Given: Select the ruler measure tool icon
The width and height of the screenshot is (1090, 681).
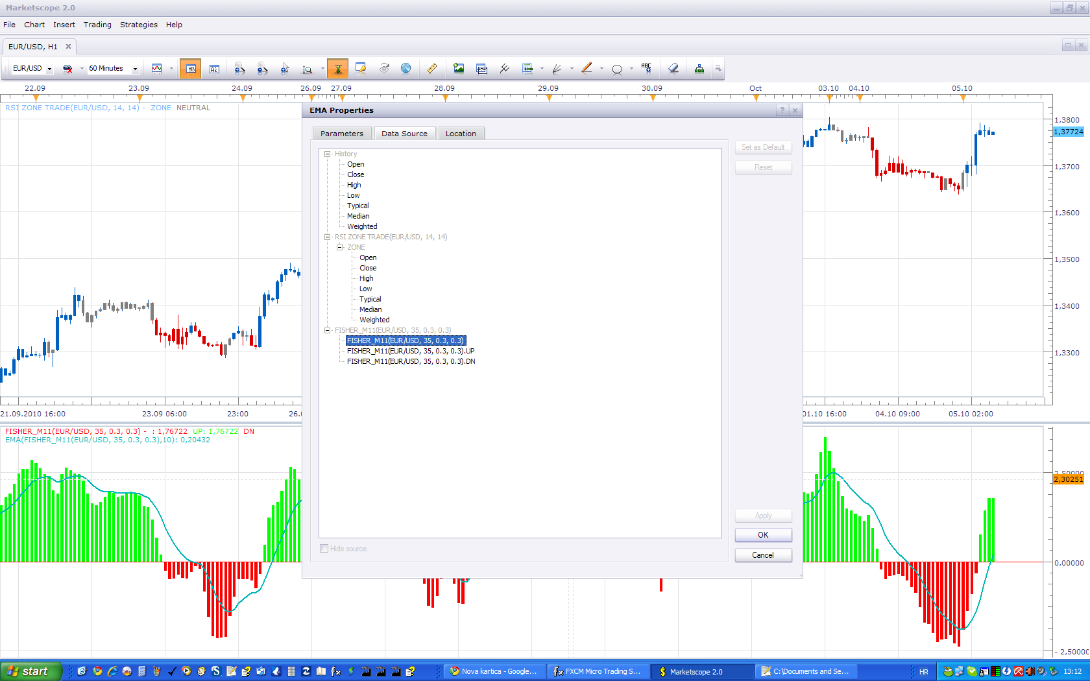Looking at the screenshot, I should (x=431, y=69).
